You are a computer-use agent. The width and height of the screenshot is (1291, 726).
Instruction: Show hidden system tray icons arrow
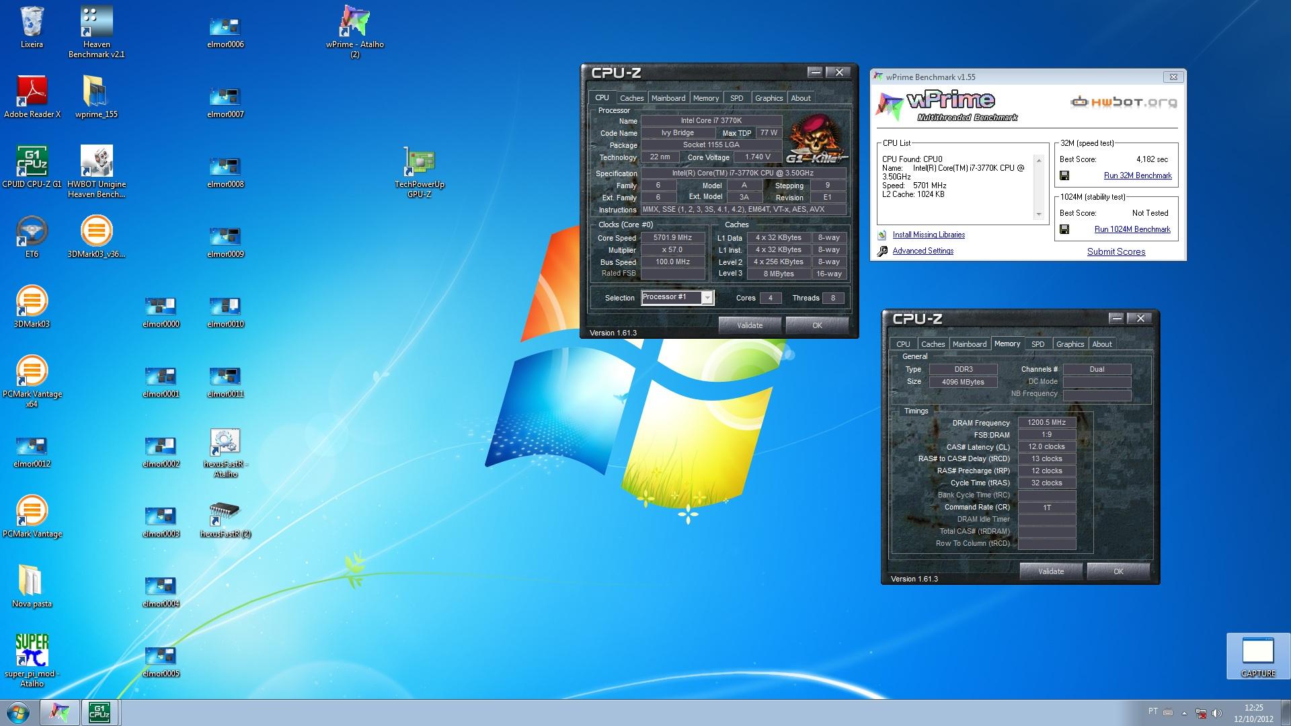click(x=1184, y=713)
